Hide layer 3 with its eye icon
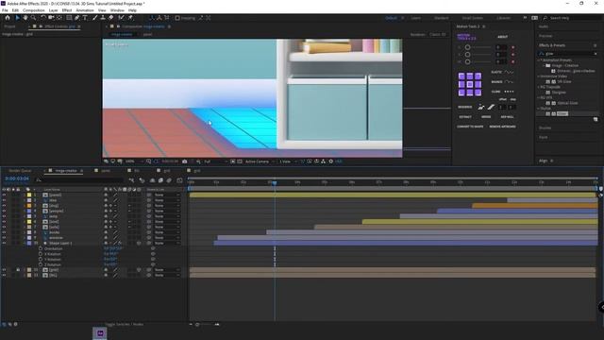Viewport: 604px width, 340px height. (4, 206)
